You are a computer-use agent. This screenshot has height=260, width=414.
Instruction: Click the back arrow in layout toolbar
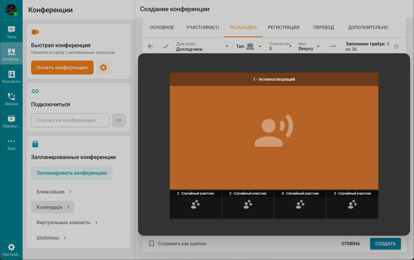(151, 46)
